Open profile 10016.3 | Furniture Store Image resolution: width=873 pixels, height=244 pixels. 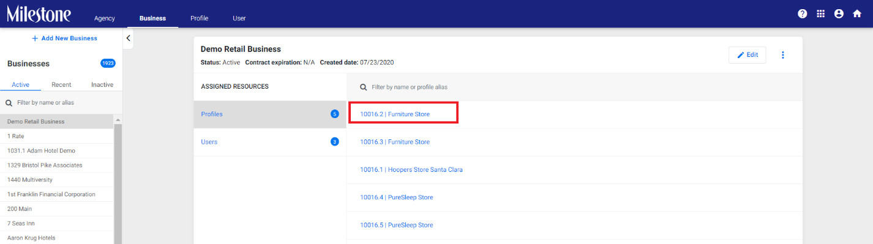click(395, 142)
